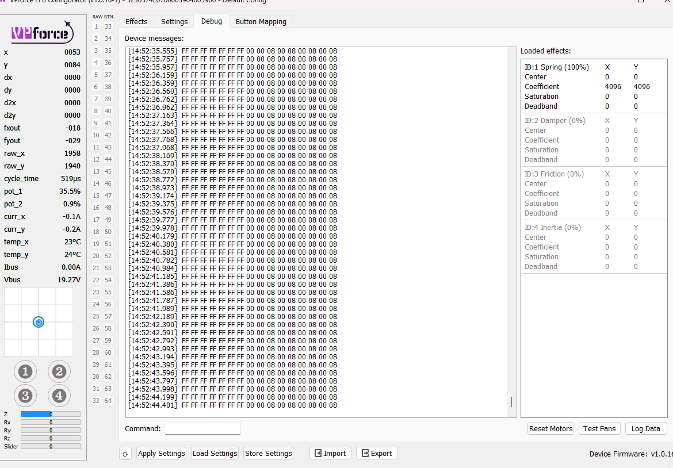Select the Debug tab
Screen dimensions: 673x468
pyautogui.click(x=212, y=21)
